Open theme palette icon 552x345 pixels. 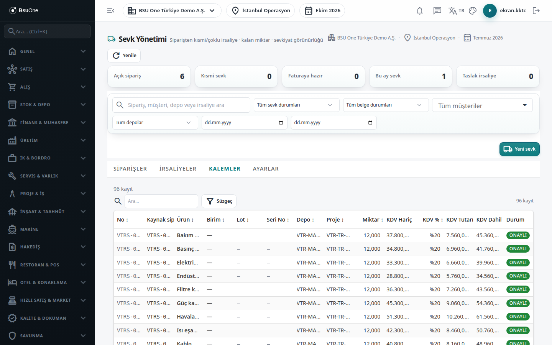point(473,11)
